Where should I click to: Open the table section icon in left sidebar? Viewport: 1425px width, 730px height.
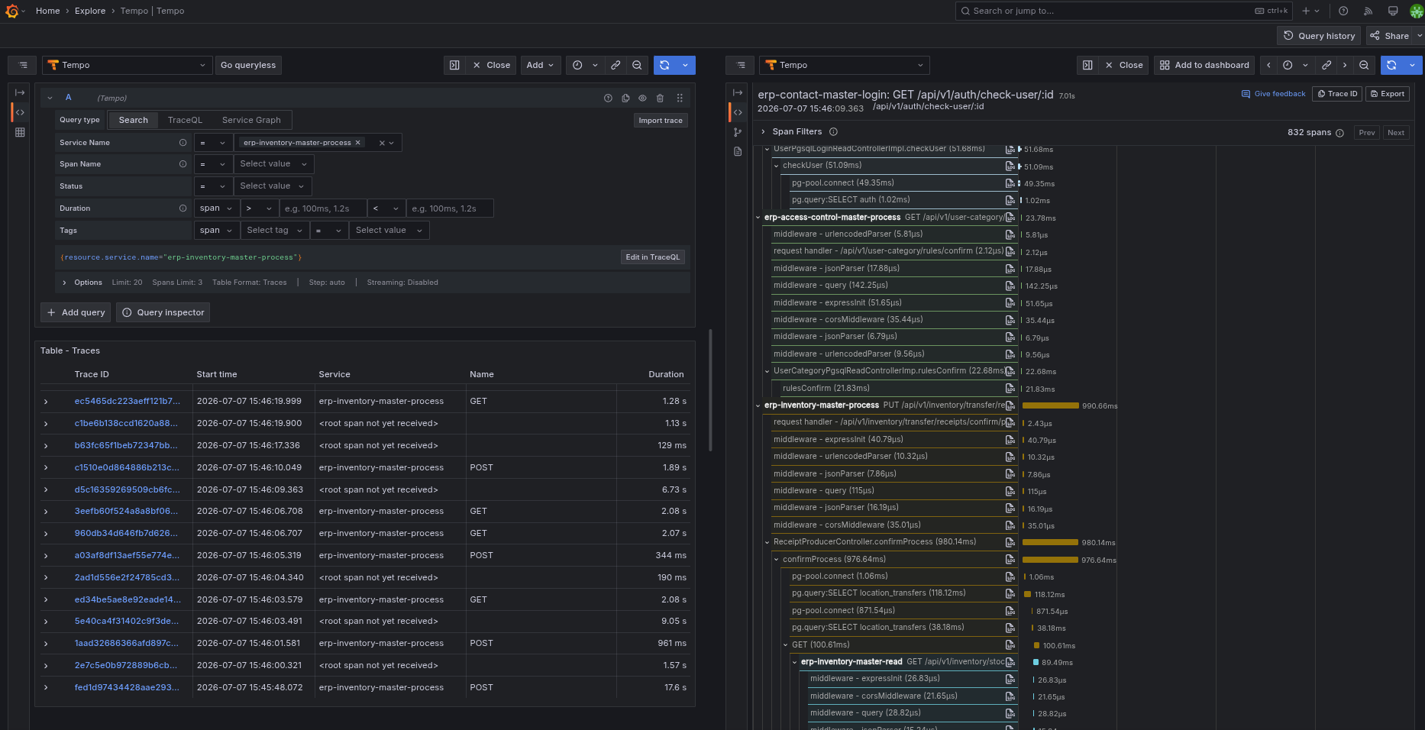point(20,132)
